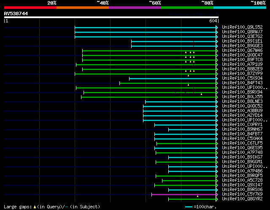Click the ~100% scale label

pyautogui.click(x=258, y=3)
